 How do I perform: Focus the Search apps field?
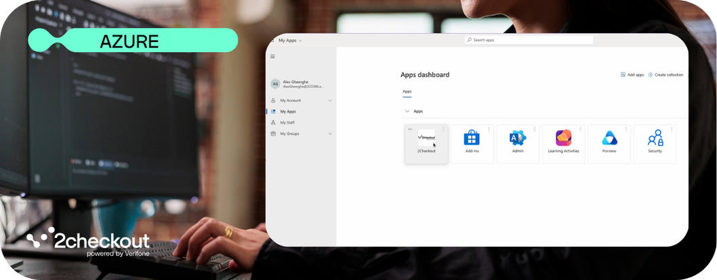(529, 40)
